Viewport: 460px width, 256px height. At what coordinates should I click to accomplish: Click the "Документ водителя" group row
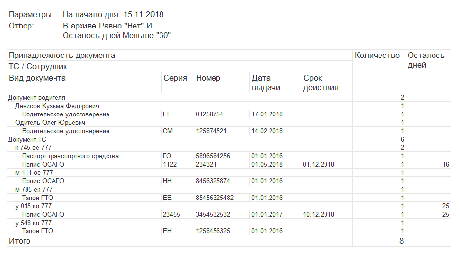37,98
